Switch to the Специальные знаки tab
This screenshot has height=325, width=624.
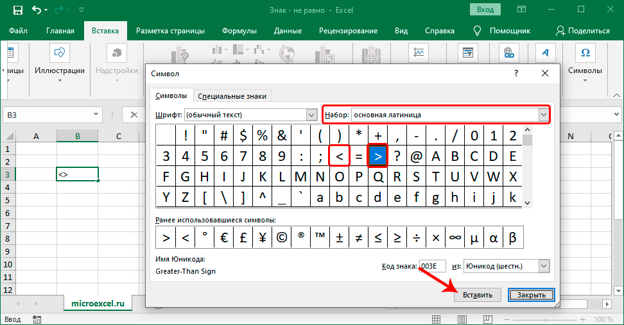click(232, 96)
